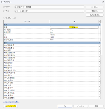Image resolution: width=105 pixels, height=109 pixels.
Task: Open the タイプ(T) dropdown showing W16
Action: tap(49, 11)
